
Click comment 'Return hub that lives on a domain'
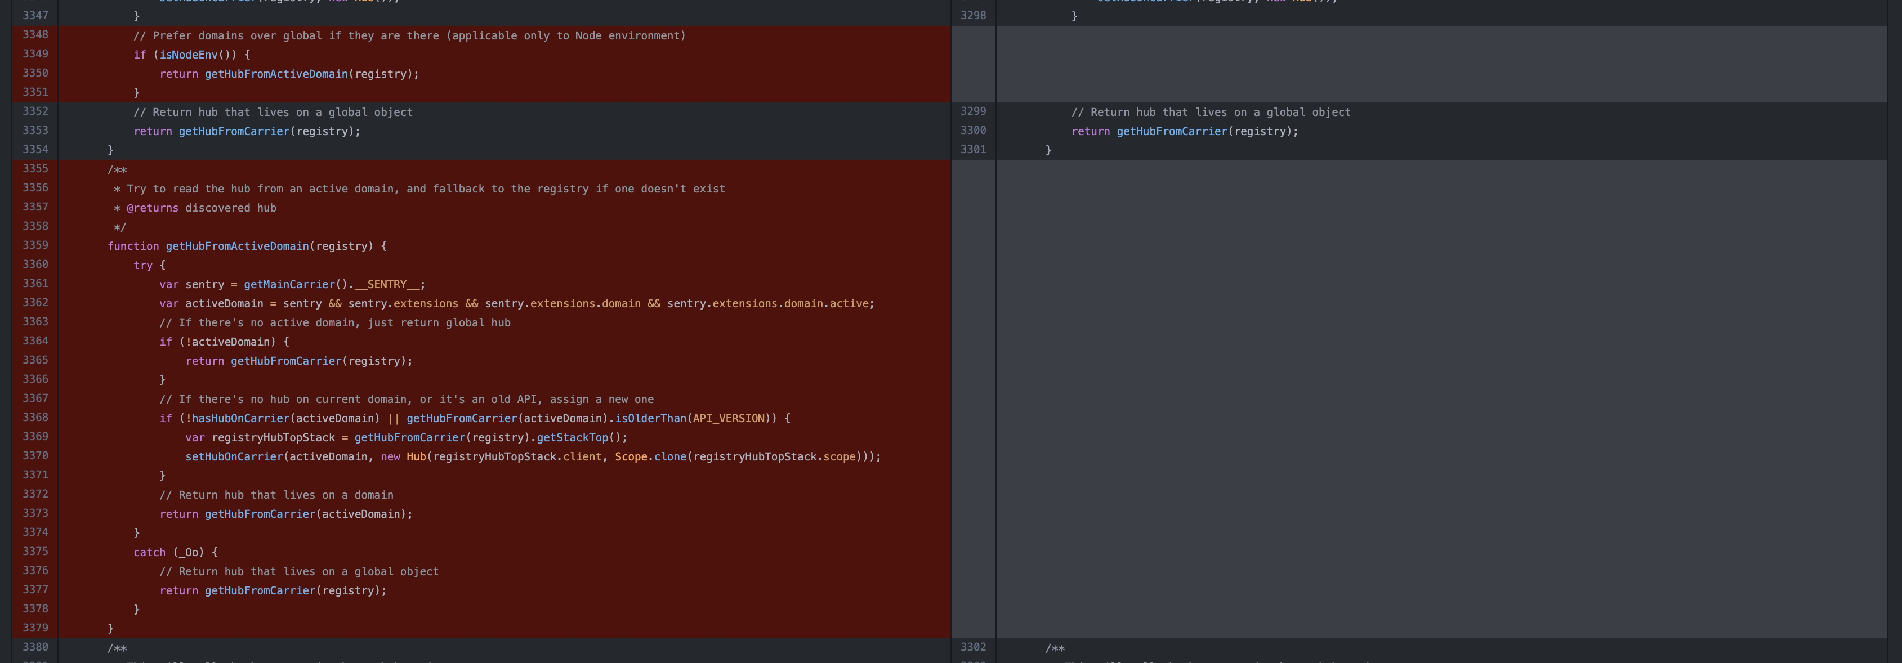(277, 495)
